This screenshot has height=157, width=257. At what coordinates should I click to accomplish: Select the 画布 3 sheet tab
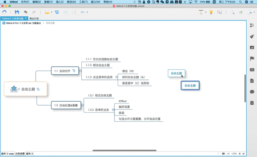pyautogui.click(x=30, y=154)
